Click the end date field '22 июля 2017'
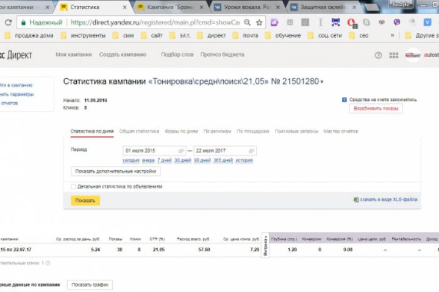439x292 pixels. click(x=225, y=151)
